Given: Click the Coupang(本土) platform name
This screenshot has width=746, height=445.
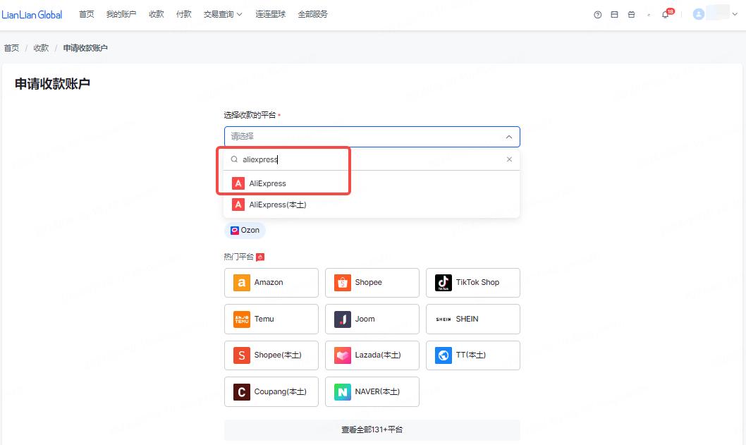Looking at the screenshot, I should pos(280,391).
